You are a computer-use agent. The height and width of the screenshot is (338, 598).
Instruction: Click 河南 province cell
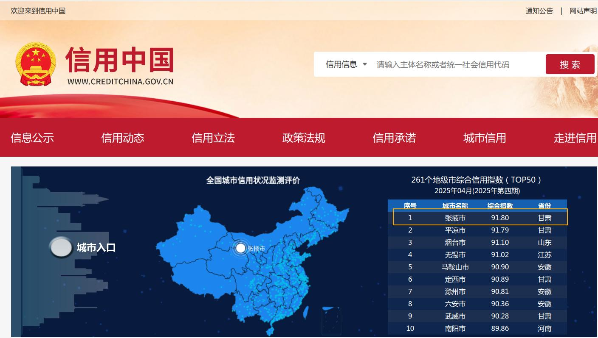coord(545,328)
